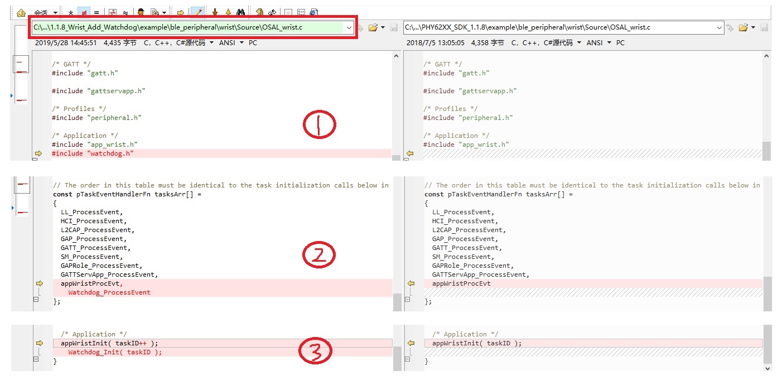
Task: Click the Home icon in the toolbar
Action: click(21, 12)
